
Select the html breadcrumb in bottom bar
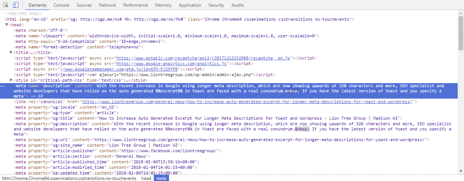[68, 178]
